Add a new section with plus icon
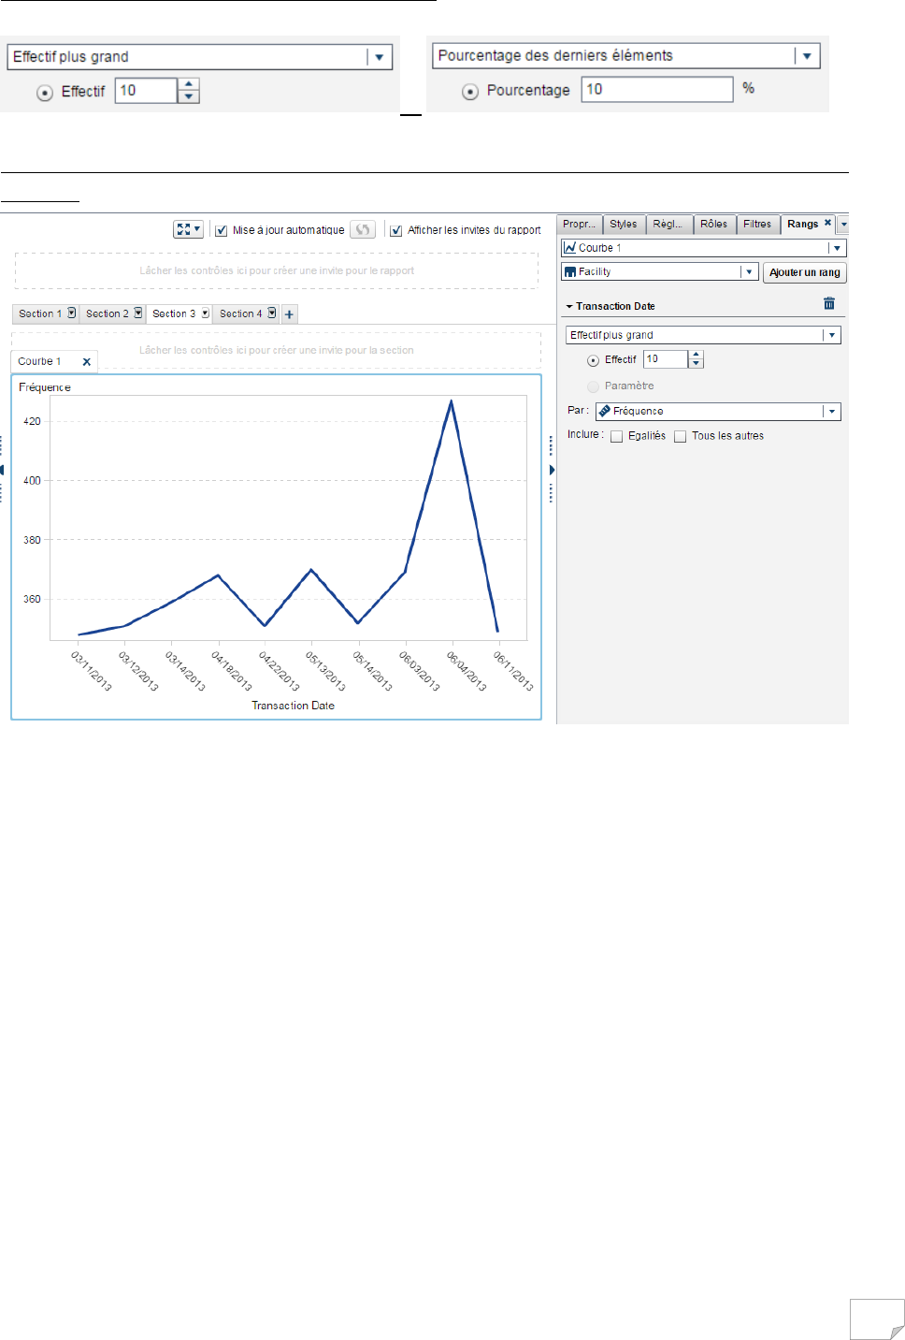The width and height of the screenshot is (905, 1340). [289, 314]
